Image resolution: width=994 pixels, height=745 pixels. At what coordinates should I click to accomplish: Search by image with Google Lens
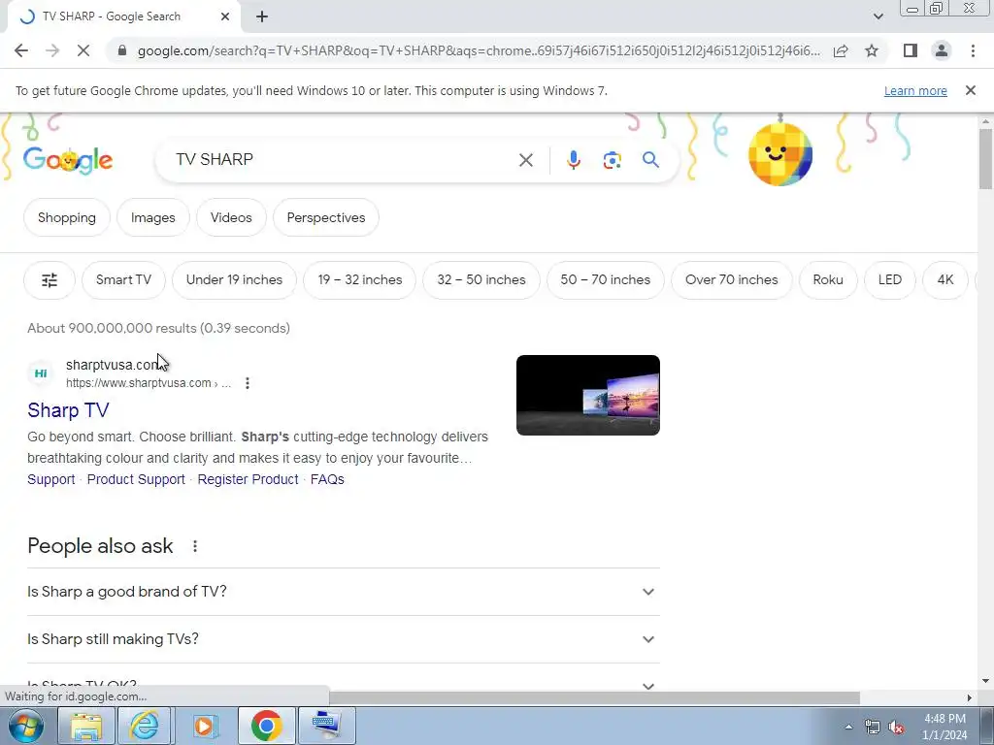[612, 160]
